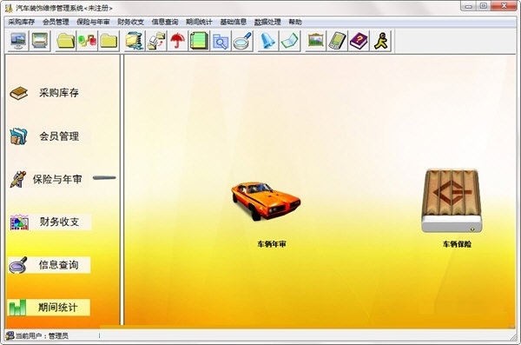Click the mobile phone toolbar icon
Image resolution: width=521 pixels, height=345 pixels.
click(337, 41)
